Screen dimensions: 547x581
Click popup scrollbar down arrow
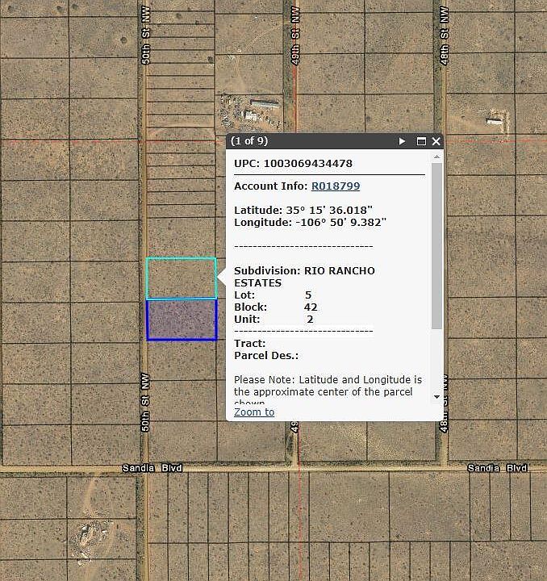pyautogui.click(x=436, y=397)
